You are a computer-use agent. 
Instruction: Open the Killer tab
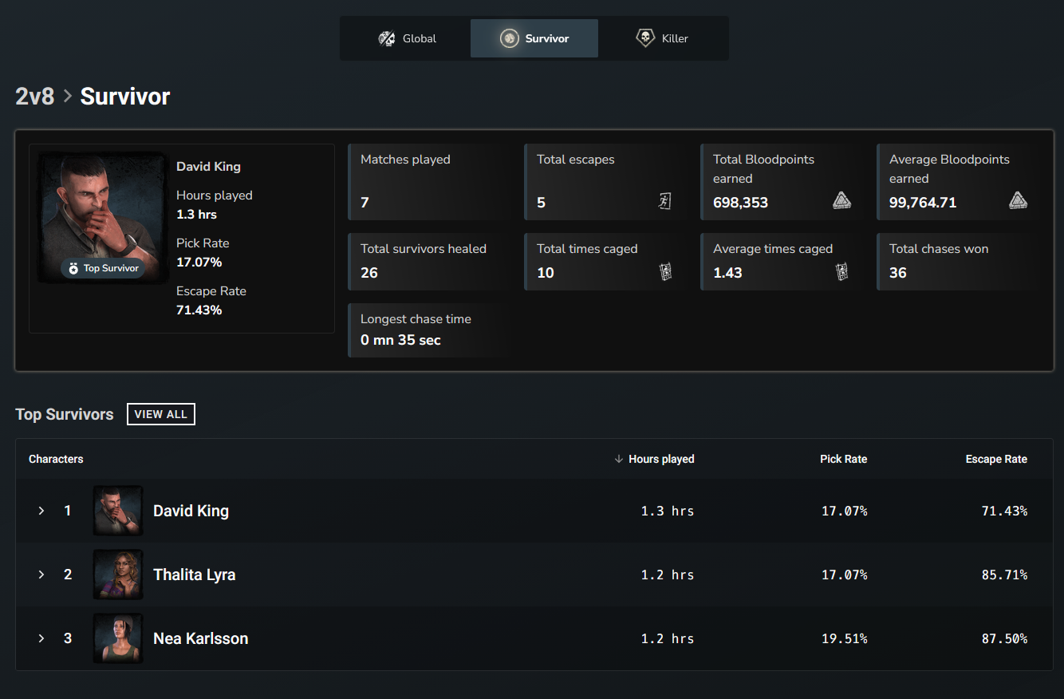tap(662, 38)
